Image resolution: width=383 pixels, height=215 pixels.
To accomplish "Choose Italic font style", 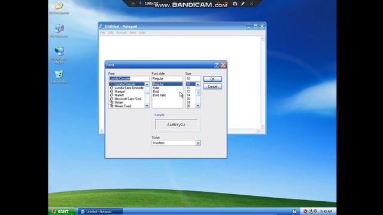I will point(168,88).
